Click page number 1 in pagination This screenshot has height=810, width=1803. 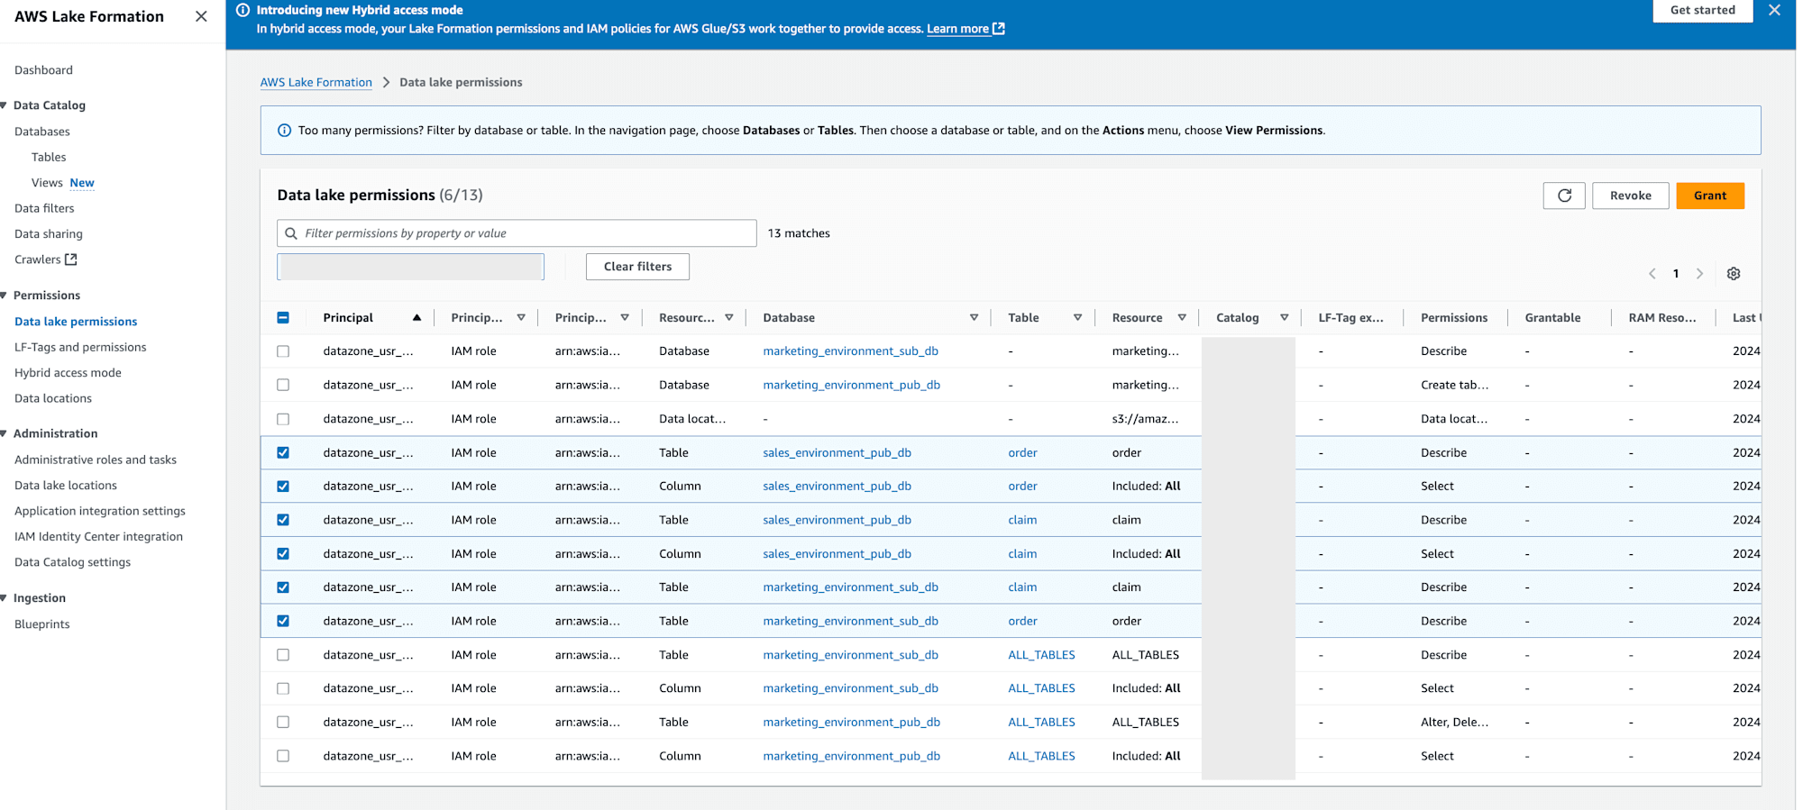point(1676,274)
